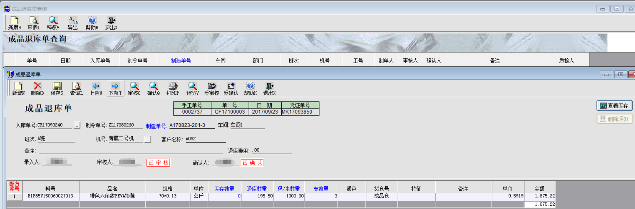The width and height of the screenshot is (635, 209).
Task: Click 料号 cell B1P85V15C060027013
Action: [x=51, y=196]
